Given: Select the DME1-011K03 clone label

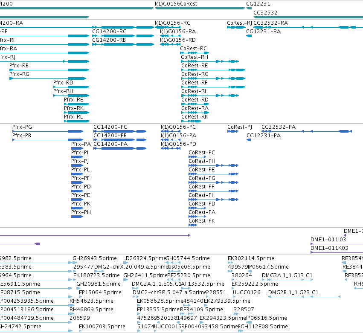Looking at the screenshot, I should coord(329,248).
